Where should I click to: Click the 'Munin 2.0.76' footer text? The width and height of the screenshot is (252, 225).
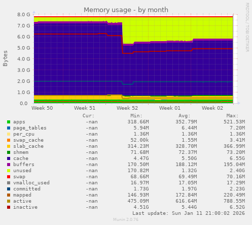click(126, 220)
